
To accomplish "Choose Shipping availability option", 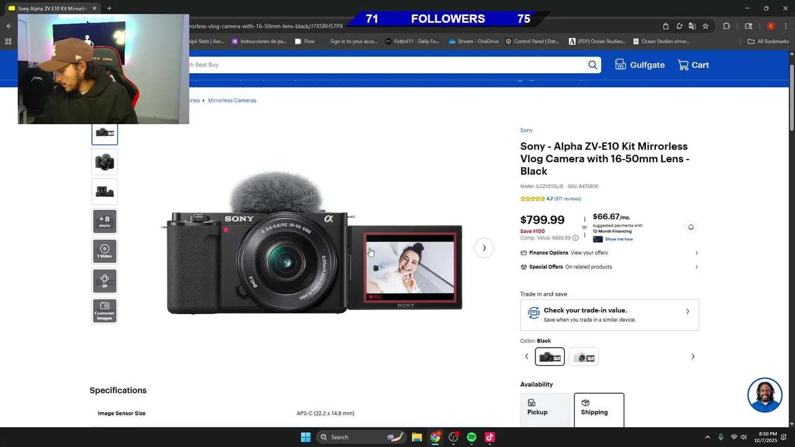I will (x=599, y=409).
